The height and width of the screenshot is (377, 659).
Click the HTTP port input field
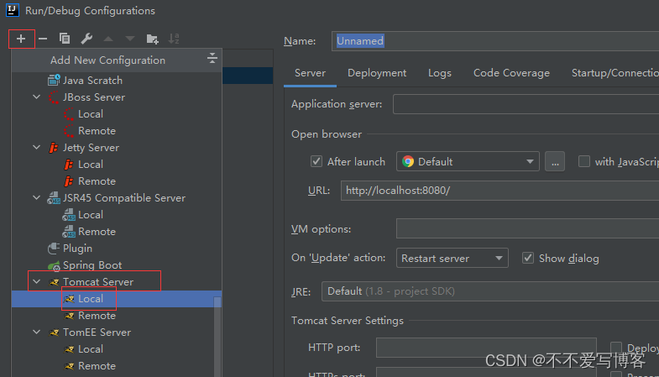tap(486, 348)
